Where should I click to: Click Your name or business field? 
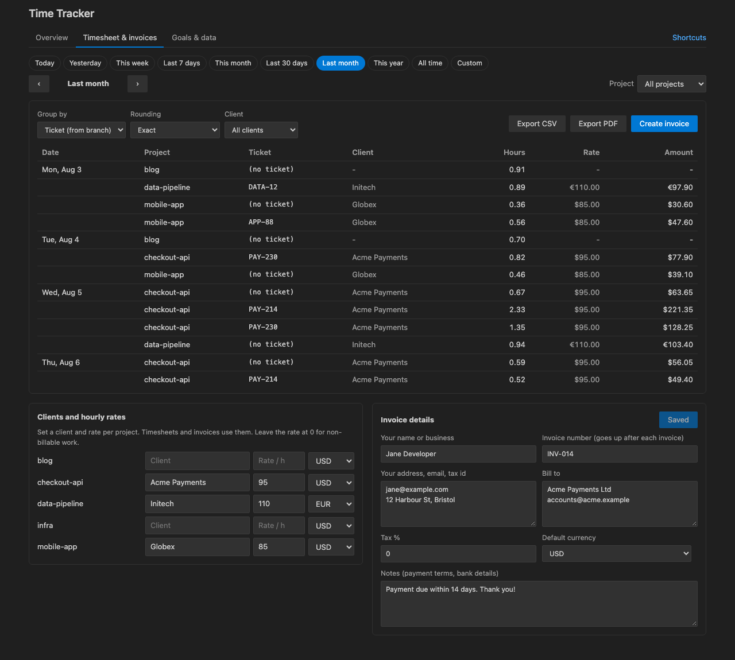(458, 454)
